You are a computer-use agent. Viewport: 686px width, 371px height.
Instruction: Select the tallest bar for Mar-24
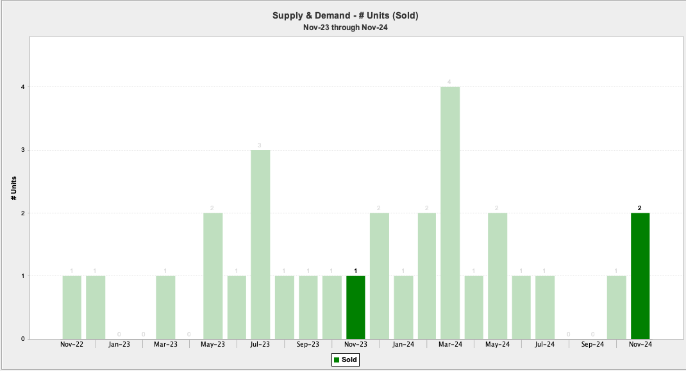450,213
